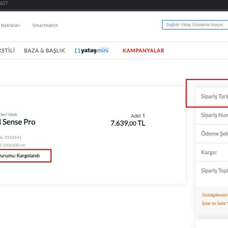Screen dimensions: 228x228
Task: Select the Kargo: row label
Action: (x=209, y=152)
